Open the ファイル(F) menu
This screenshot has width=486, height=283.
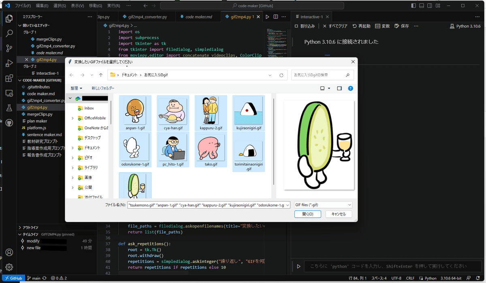coord(23,6)
